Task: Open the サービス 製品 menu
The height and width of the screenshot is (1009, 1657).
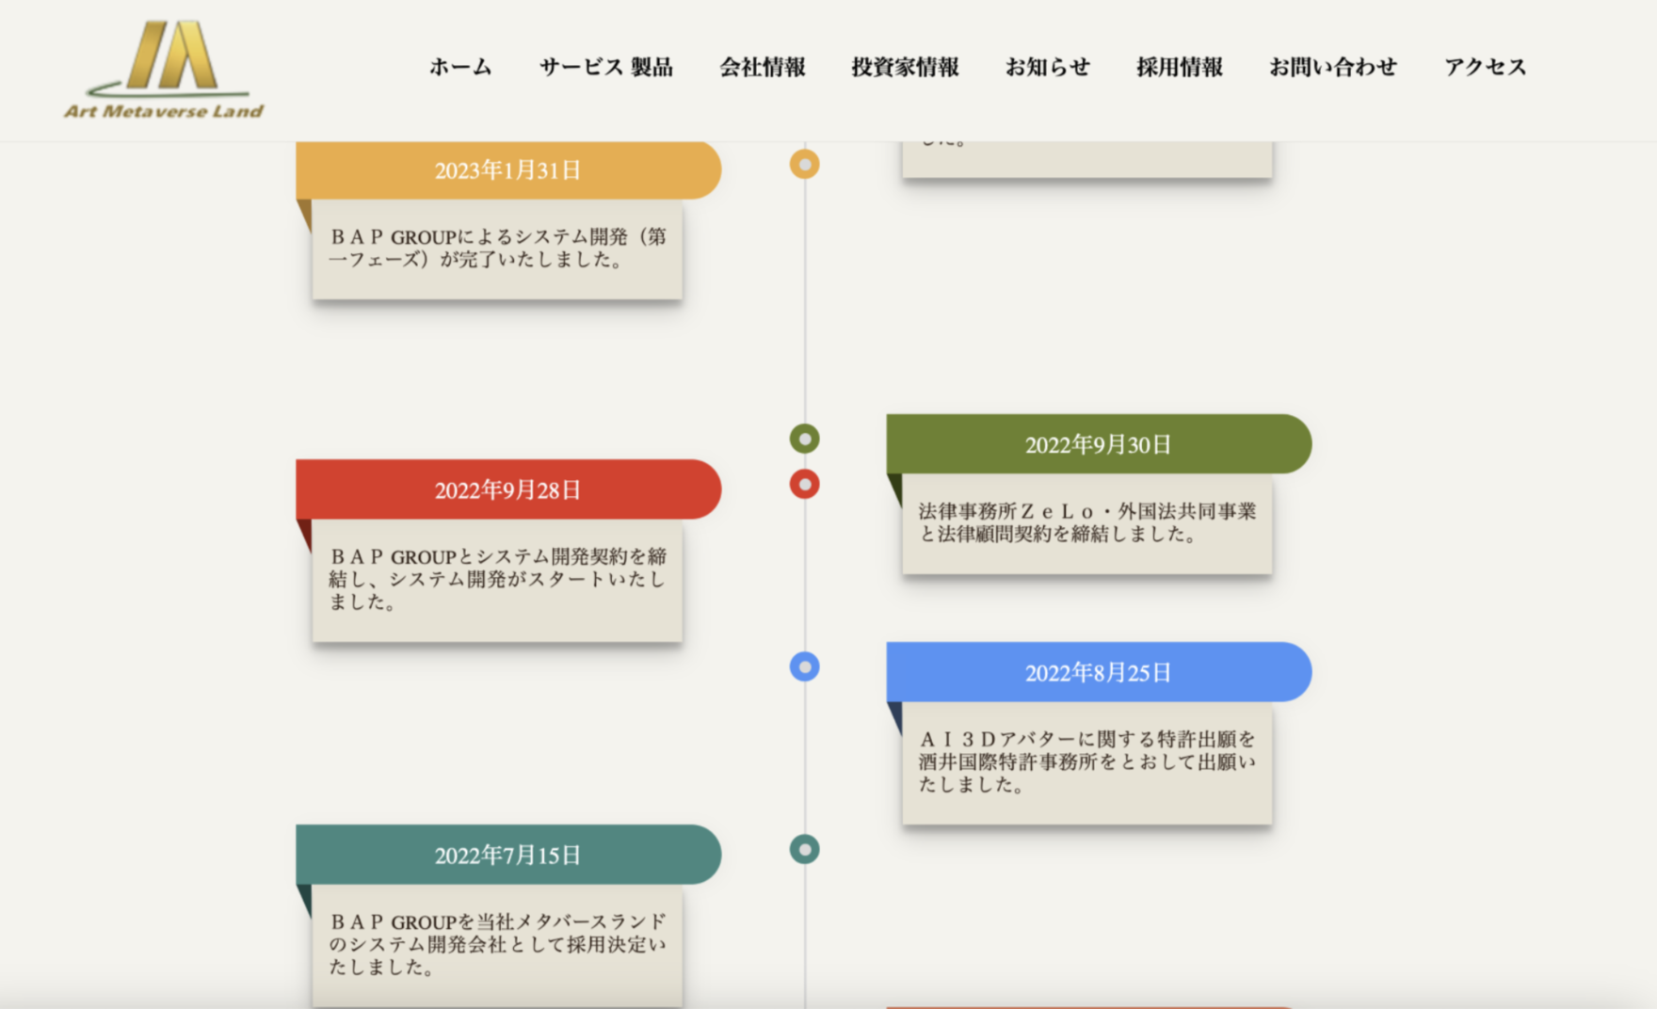Action: click(606, 67)
